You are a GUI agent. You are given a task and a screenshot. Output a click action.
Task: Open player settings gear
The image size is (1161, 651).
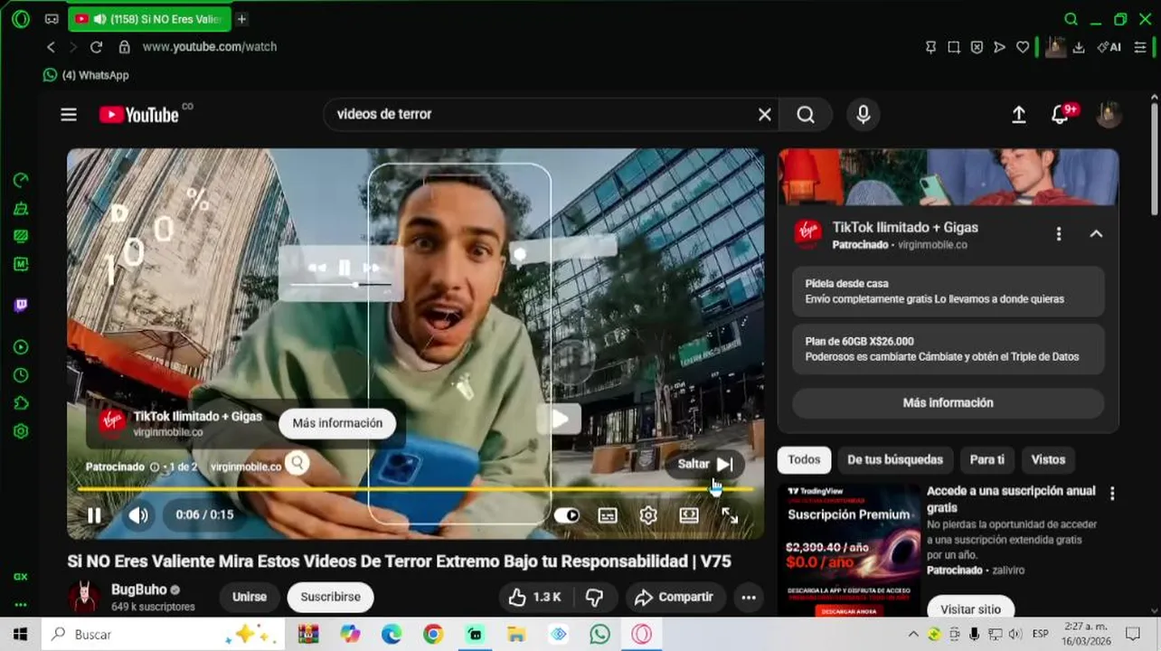click(648, 515)
